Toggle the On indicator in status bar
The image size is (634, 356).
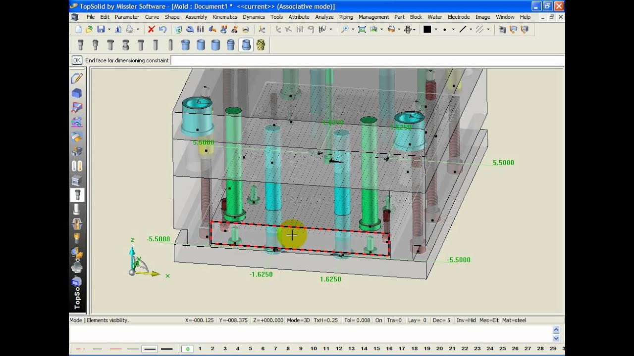coord(378,320)
